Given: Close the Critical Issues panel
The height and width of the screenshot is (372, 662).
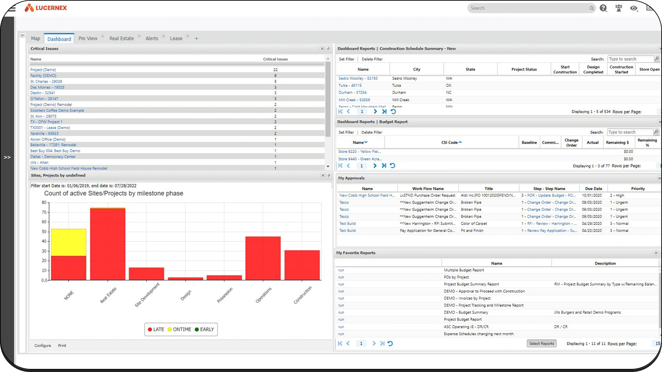Looking at the screenshot, I should 322,49.
